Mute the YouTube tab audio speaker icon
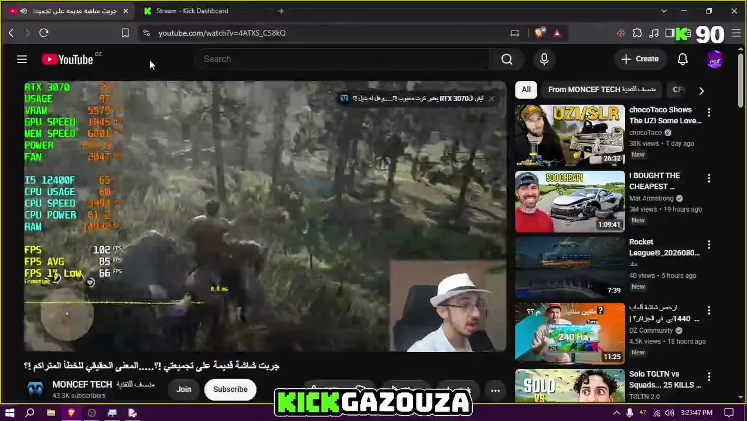 coord(23,11)
